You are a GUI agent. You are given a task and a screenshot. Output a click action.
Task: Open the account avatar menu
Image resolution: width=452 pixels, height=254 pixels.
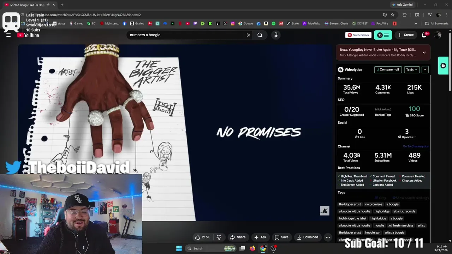click(x=438, y=35)
